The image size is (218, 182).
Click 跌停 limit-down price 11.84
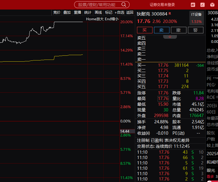coord(198,93)
